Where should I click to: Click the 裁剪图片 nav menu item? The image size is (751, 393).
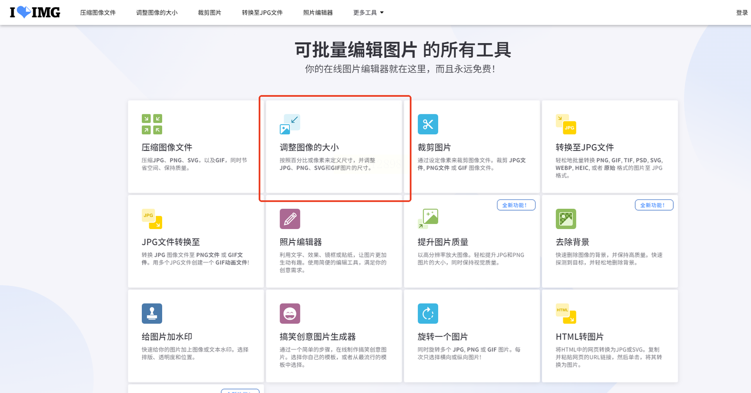210,12
